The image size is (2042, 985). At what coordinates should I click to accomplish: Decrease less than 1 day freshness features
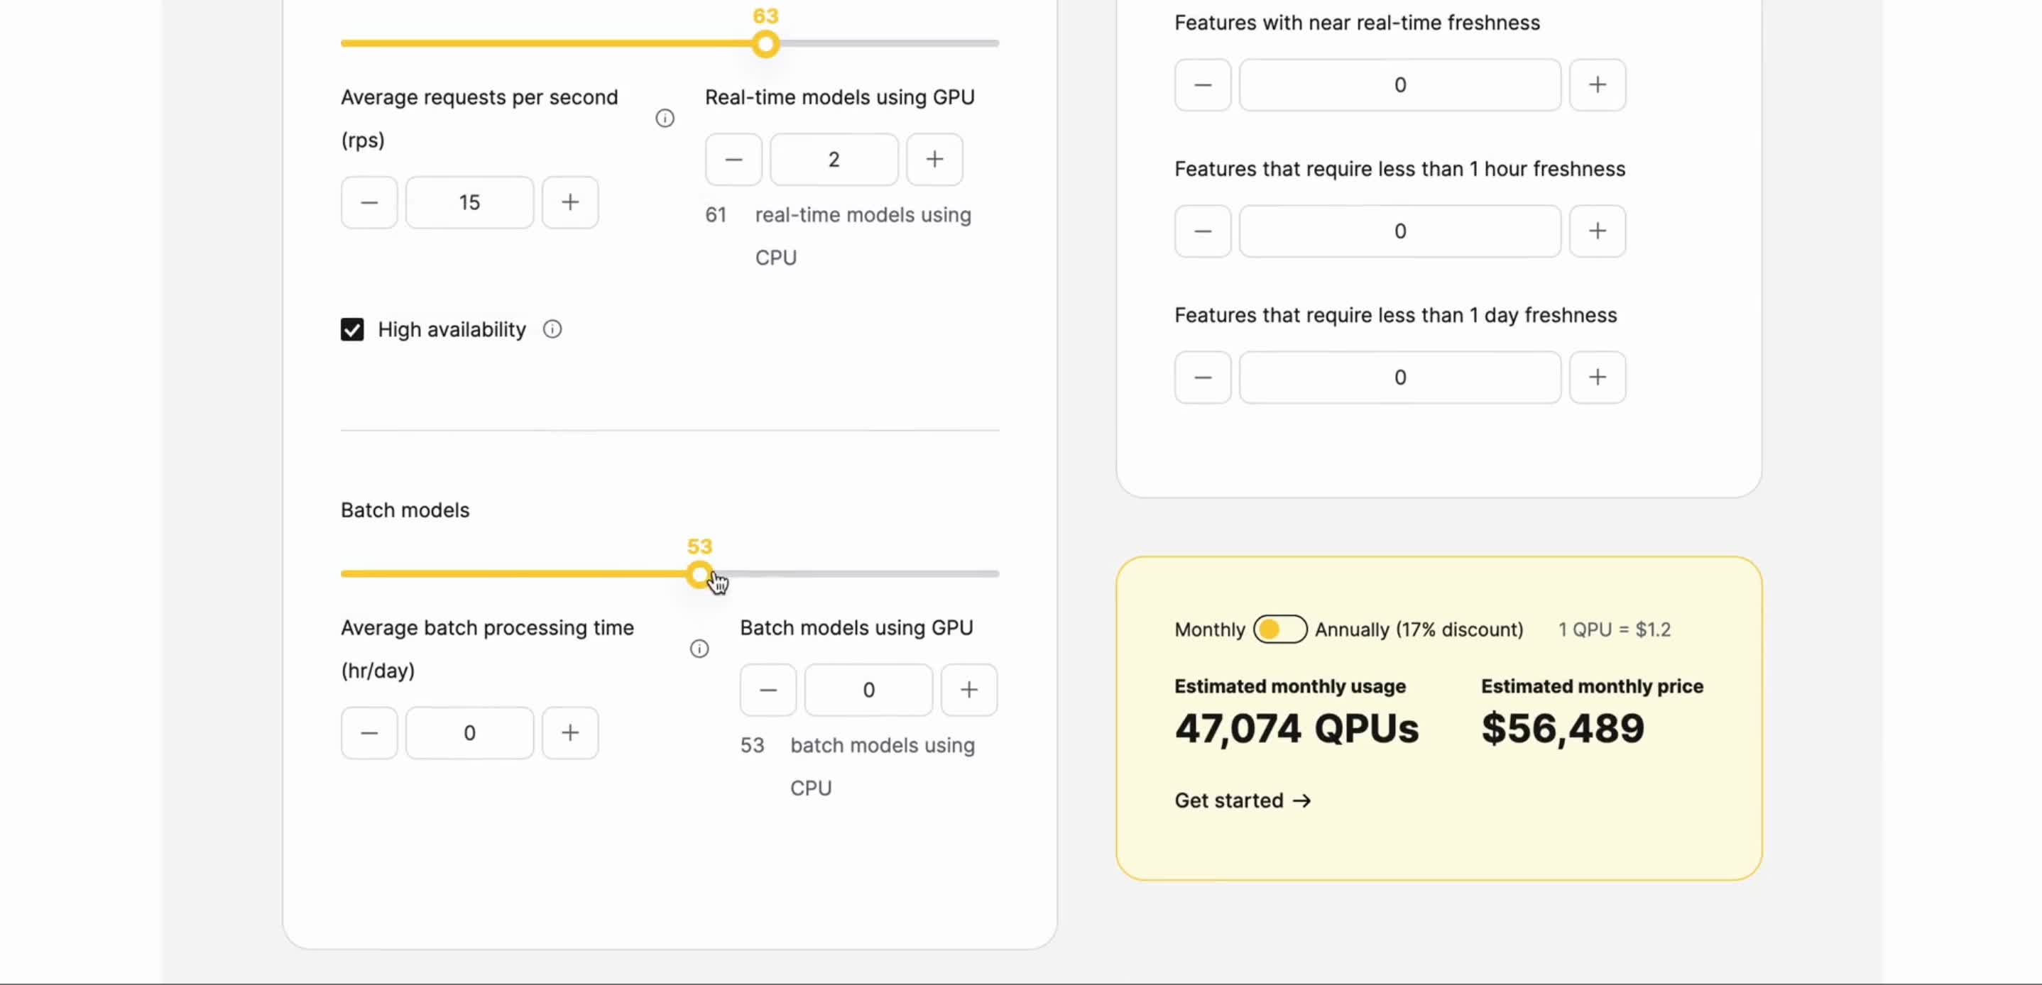tap(1203, 378)
